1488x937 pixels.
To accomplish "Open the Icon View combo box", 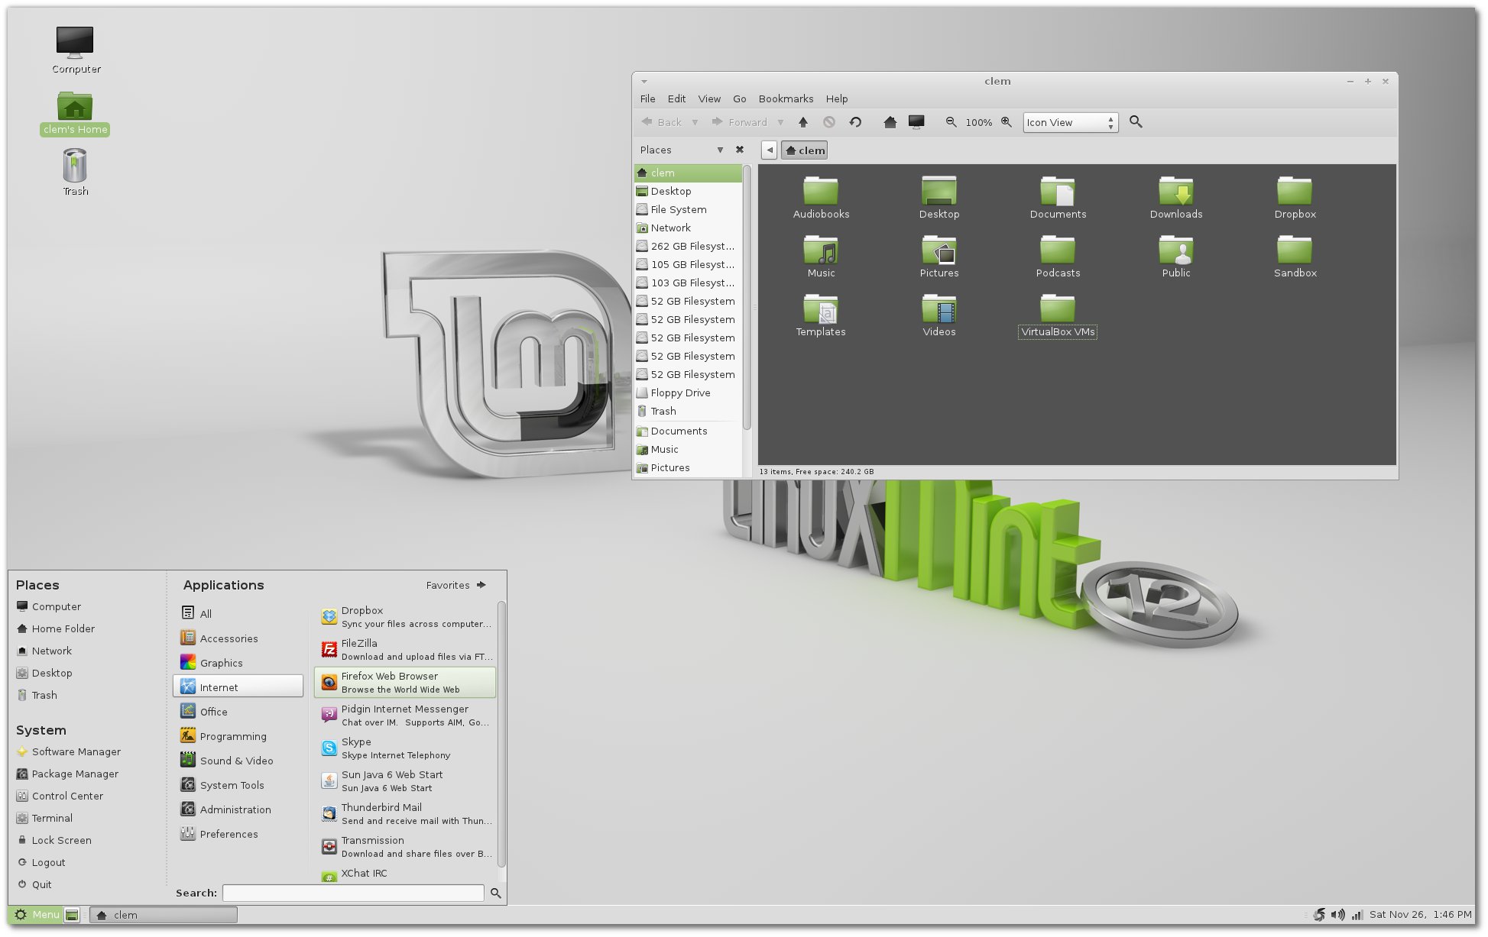I will (x=1071, y=122).
